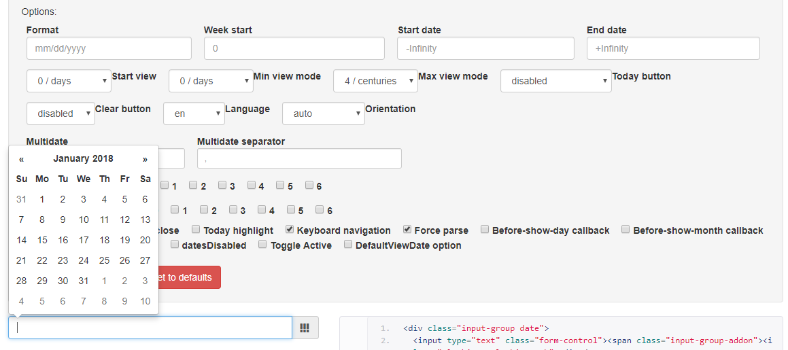
Task: Expand the Orientation dropdown
Action: 323,113
